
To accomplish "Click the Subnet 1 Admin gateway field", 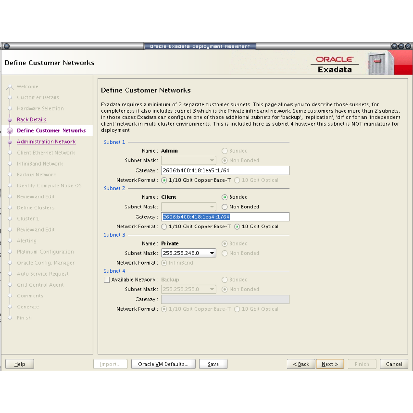I will [225, 170].
